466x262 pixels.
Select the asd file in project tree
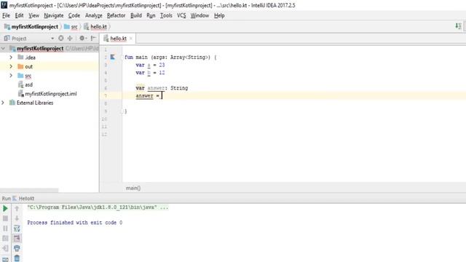point(29,84)
